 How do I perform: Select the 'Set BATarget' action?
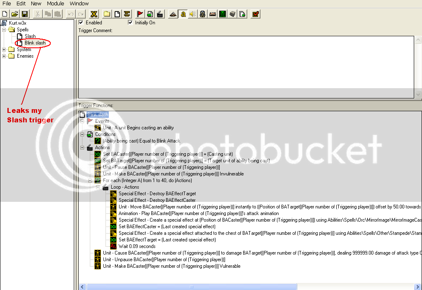(x=186, y=161)
